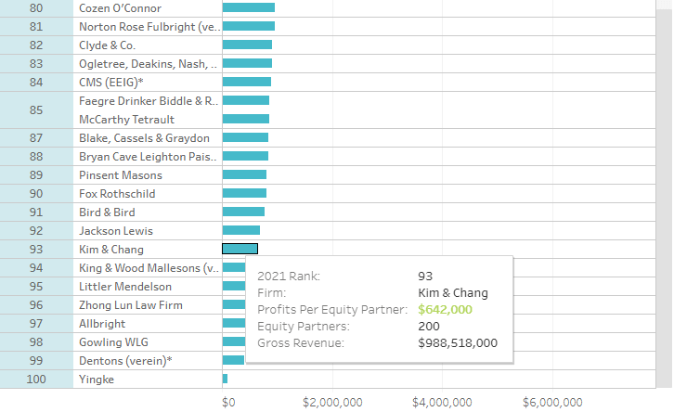Select the Norton Rose Fulbright bar
Viewport: 674px width, 412px height.
(249, 26)
